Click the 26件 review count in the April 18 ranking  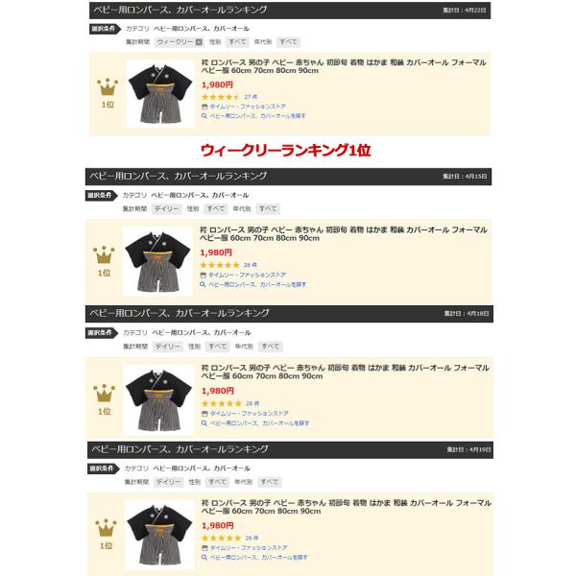[252, 403]
